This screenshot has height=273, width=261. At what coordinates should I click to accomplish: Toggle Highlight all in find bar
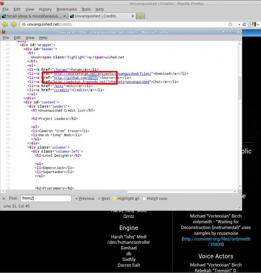pos(126,199)
